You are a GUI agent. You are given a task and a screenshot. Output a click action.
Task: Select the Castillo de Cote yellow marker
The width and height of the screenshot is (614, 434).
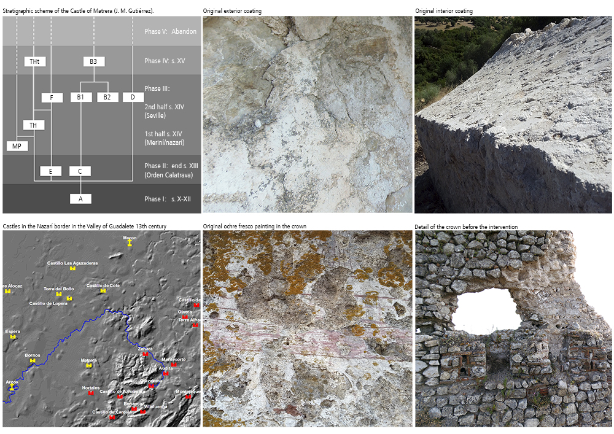pyautogui.click(x=103, y=291)
